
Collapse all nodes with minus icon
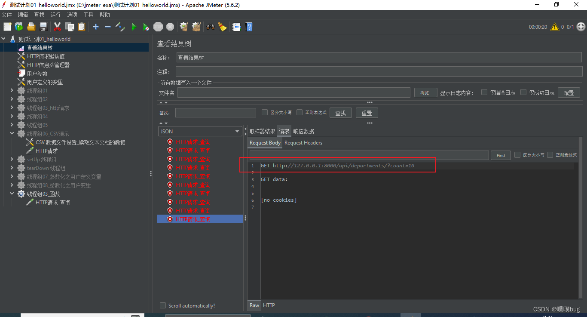coord(108,27)
